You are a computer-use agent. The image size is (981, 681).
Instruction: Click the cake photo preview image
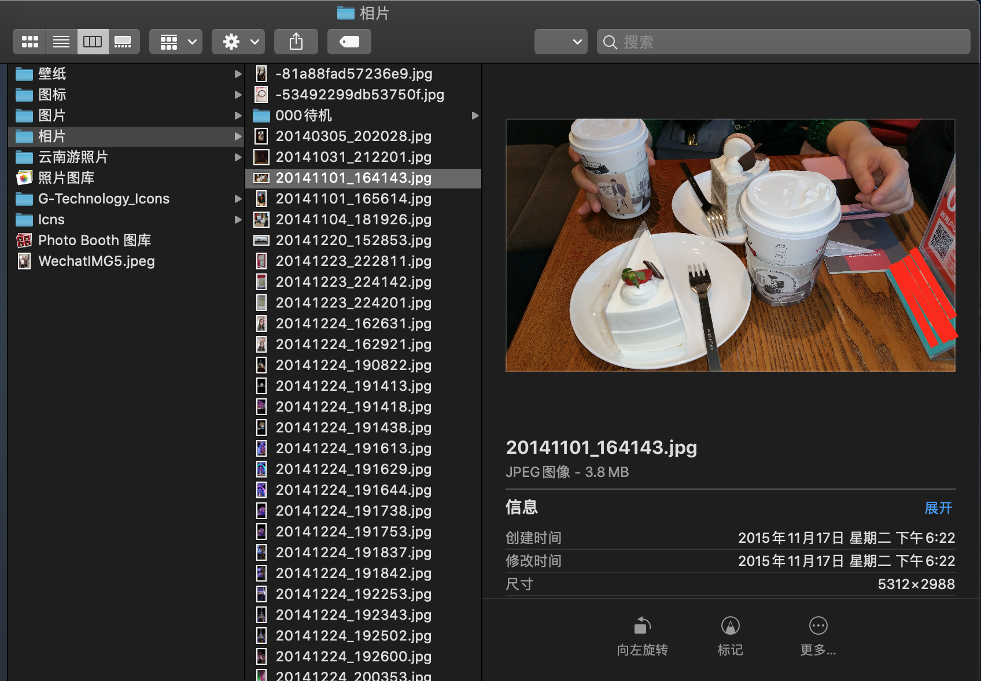[731, 245]
